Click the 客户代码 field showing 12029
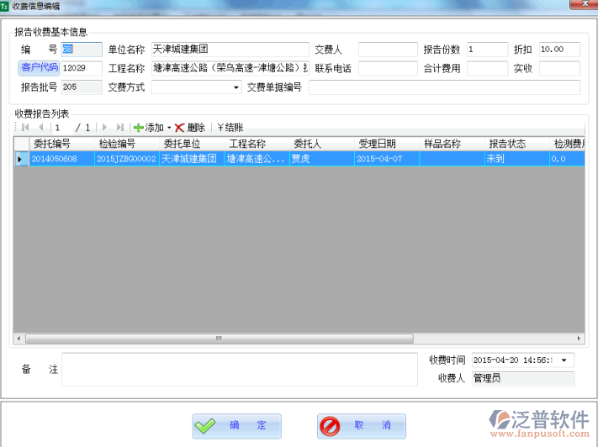The image size is (598, 447). [82, 68]
